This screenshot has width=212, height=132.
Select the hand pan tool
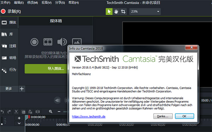[x=116, y=12]
